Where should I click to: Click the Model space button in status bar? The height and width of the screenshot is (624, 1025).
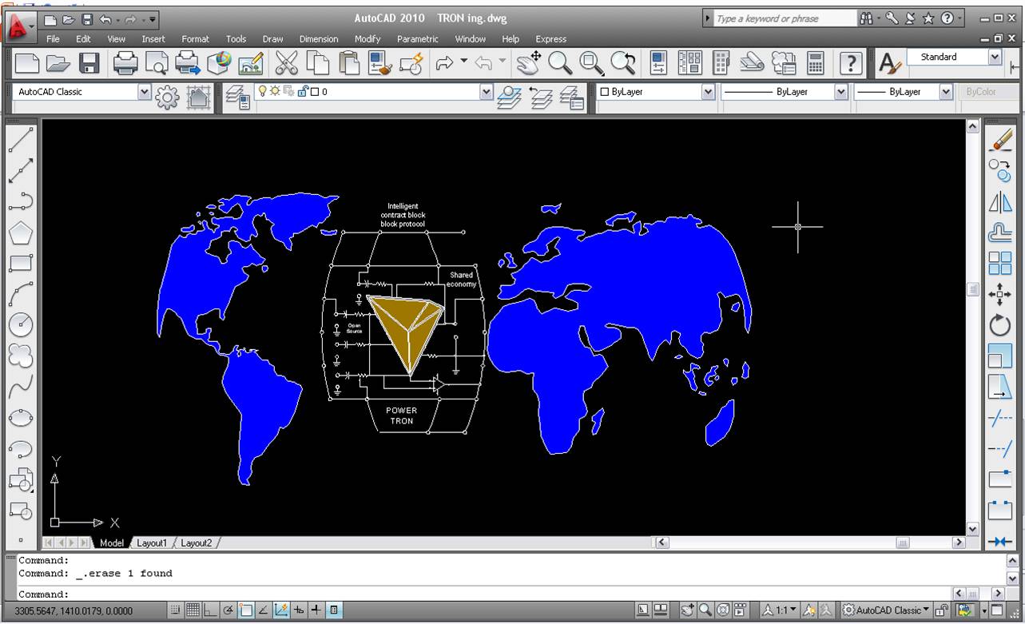(643, 610)
